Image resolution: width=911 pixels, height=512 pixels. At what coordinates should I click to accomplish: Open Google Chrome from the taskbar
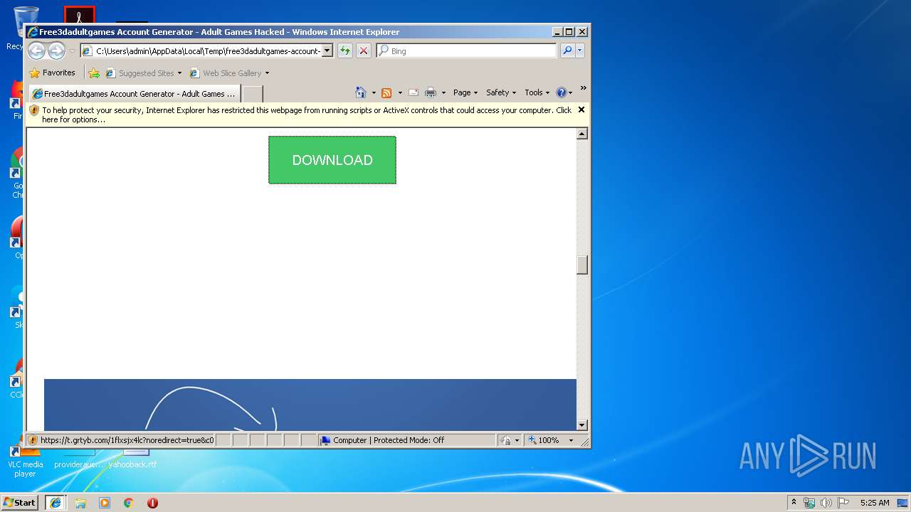pos(129,503)
